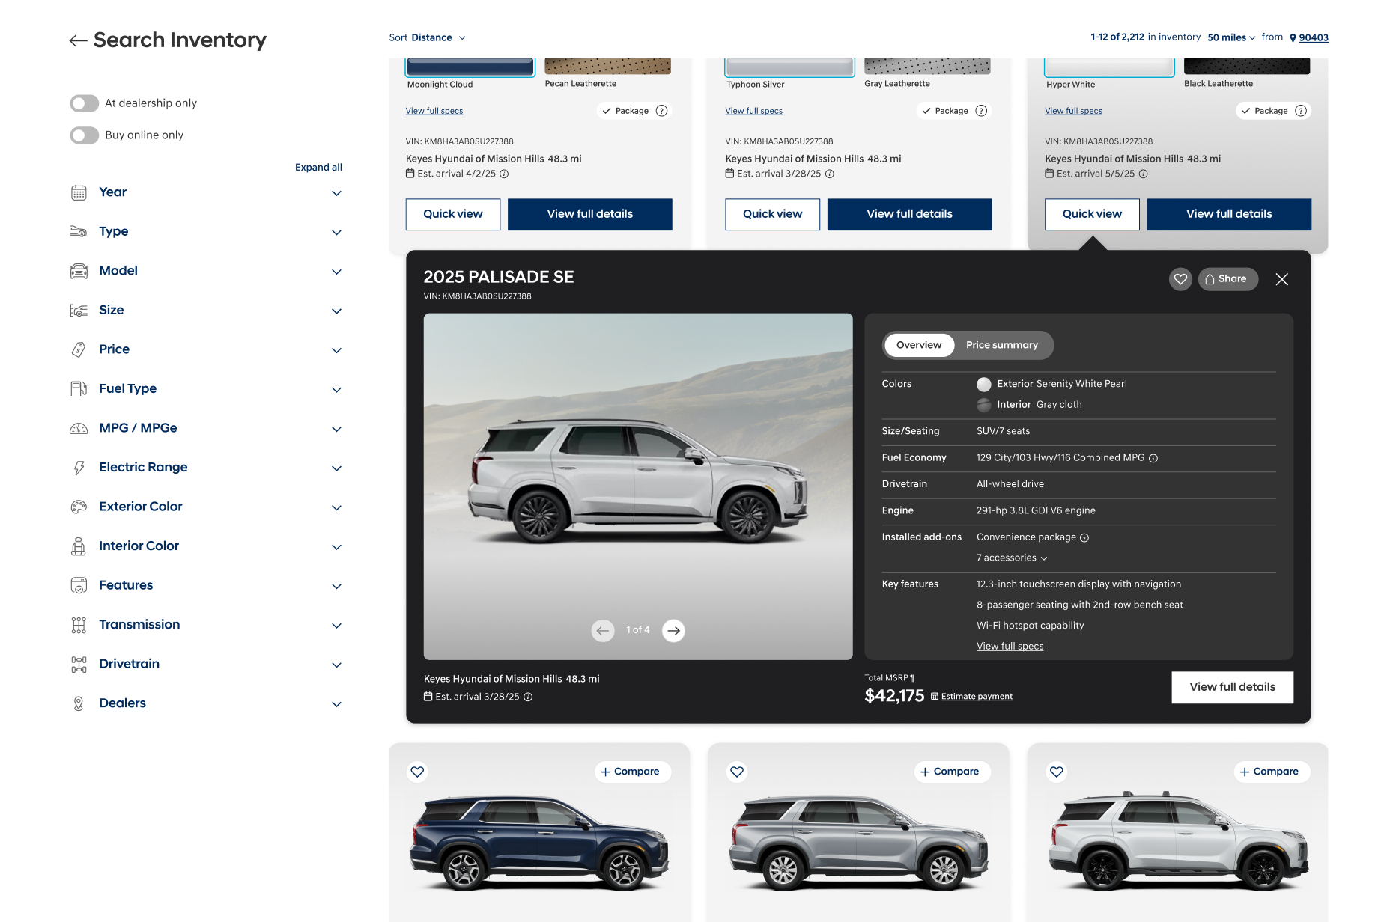Click the Drivetrain filter icon
This screenshot has height=922, width=1399.
(79, 665)
